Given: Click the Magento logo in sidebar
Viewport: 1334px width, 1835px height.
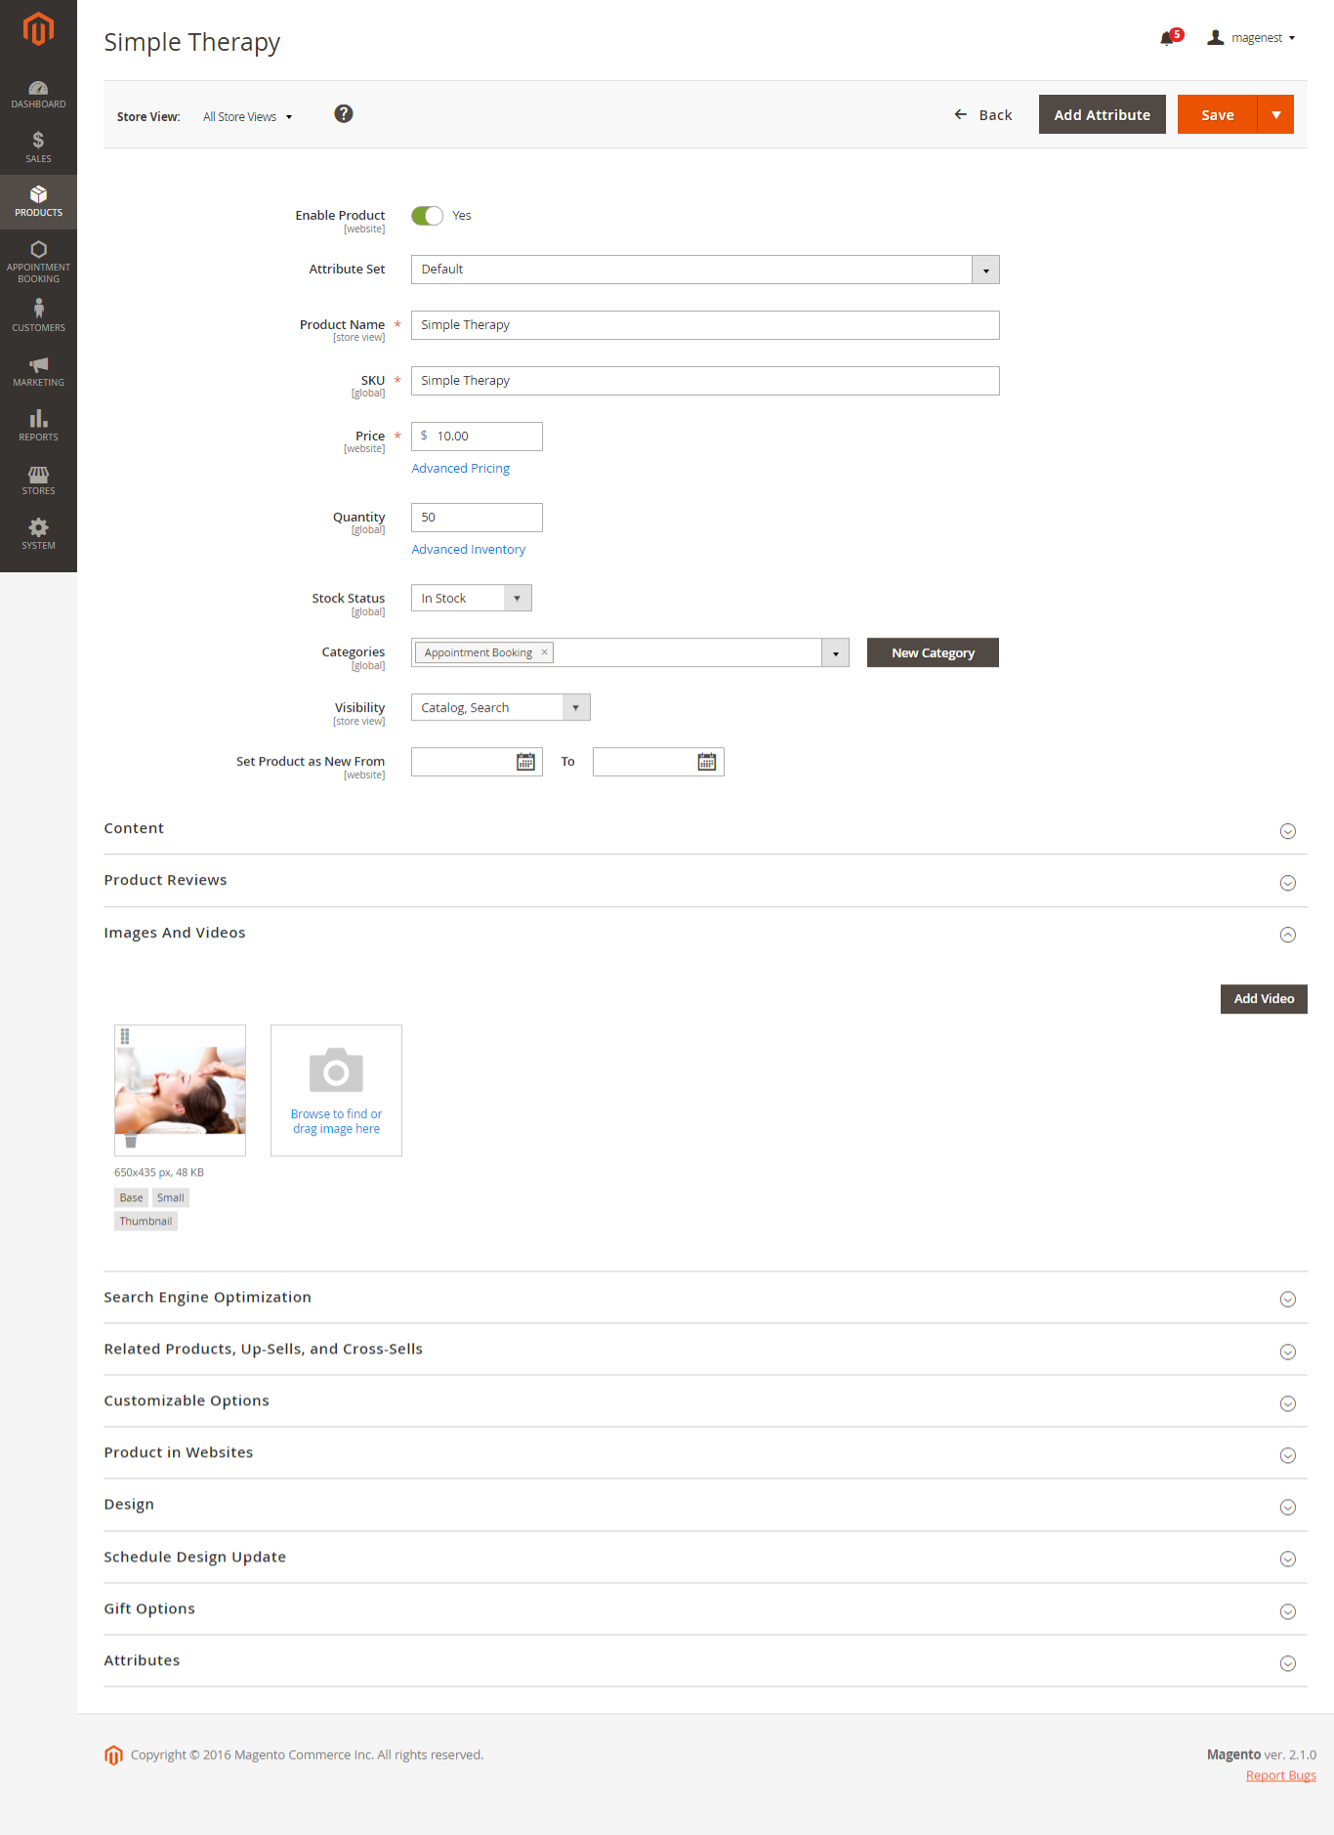Looking at the screenshot, I should pyautogui.click(x=38, y=29).
